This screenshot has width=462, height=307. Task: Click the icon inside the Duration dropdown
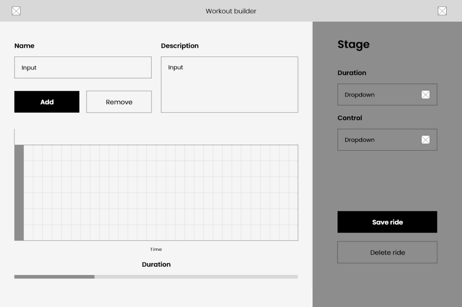(425, 95)
